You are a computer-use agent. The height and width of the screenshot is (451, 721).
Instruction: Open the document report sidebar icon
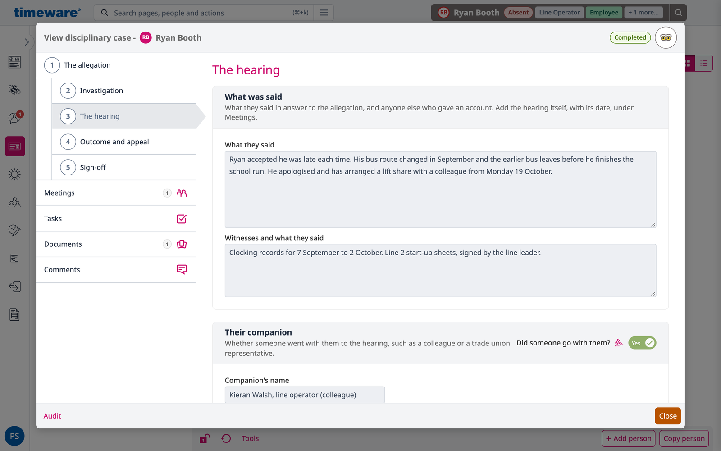[14, 314]
